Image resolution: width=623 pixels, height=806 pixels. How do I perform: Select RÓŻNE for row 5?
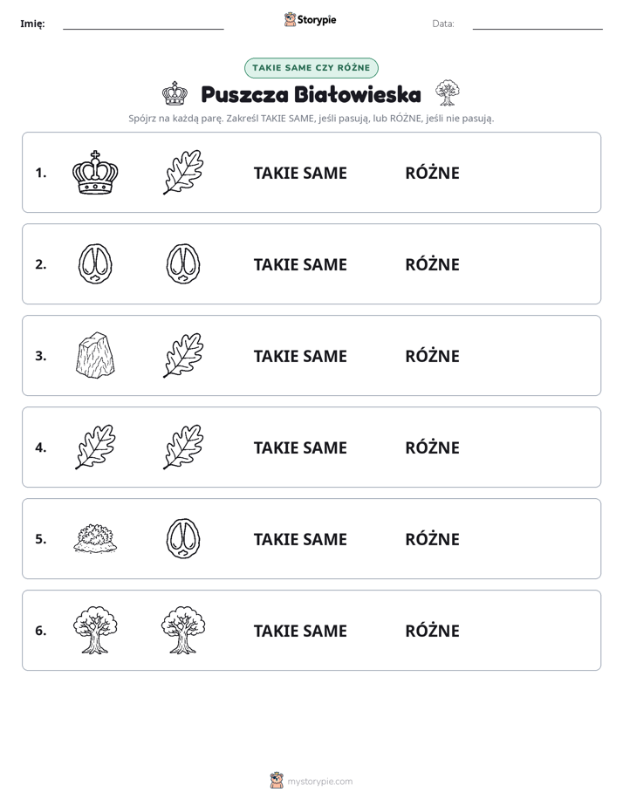pyautogui.click(x=432, y=539)
